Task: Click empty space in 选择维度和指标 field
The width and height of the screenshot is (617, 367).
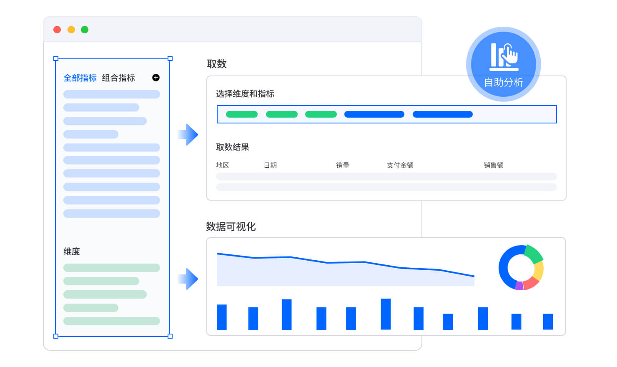Action: (515, 114)
